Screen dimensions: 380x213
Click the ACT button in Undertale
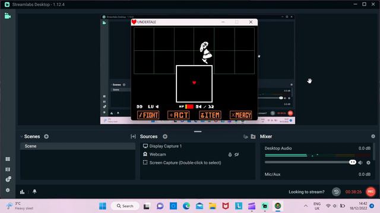click(x=178, y=115)
